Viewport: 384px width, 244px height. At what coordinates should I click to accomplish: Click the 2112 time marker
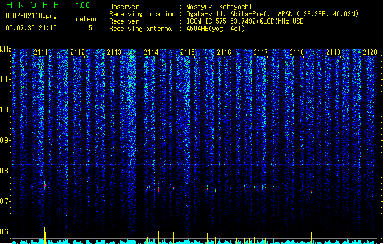click(x=78, y=52)
